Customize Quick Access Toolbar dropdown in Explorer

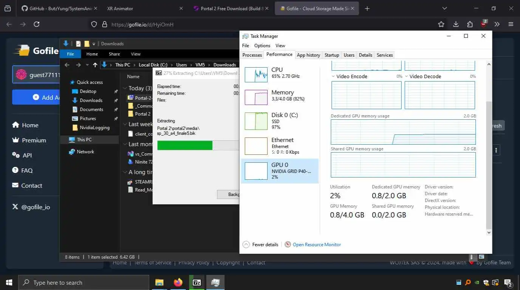[x=94, y=44]
